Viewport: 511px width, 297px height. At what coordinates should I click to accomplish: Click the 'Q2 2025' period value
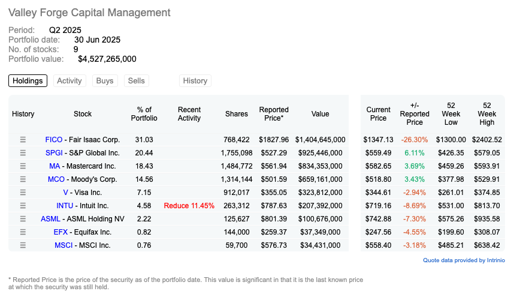[65, 30]
